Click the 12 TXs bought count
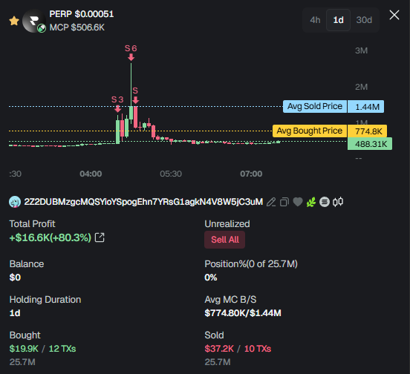410x374 pixels. coord(62,349)
